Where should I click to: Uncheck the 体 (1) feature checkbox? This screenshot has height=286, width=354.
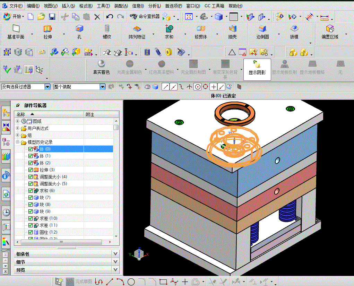coord(31,156)
